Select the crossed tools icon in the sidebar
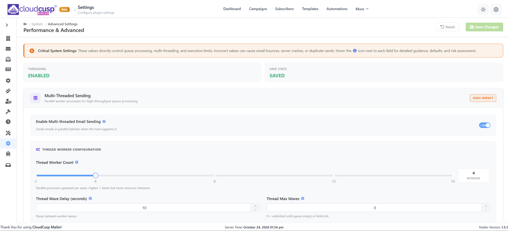 click(x=8, y=133)
